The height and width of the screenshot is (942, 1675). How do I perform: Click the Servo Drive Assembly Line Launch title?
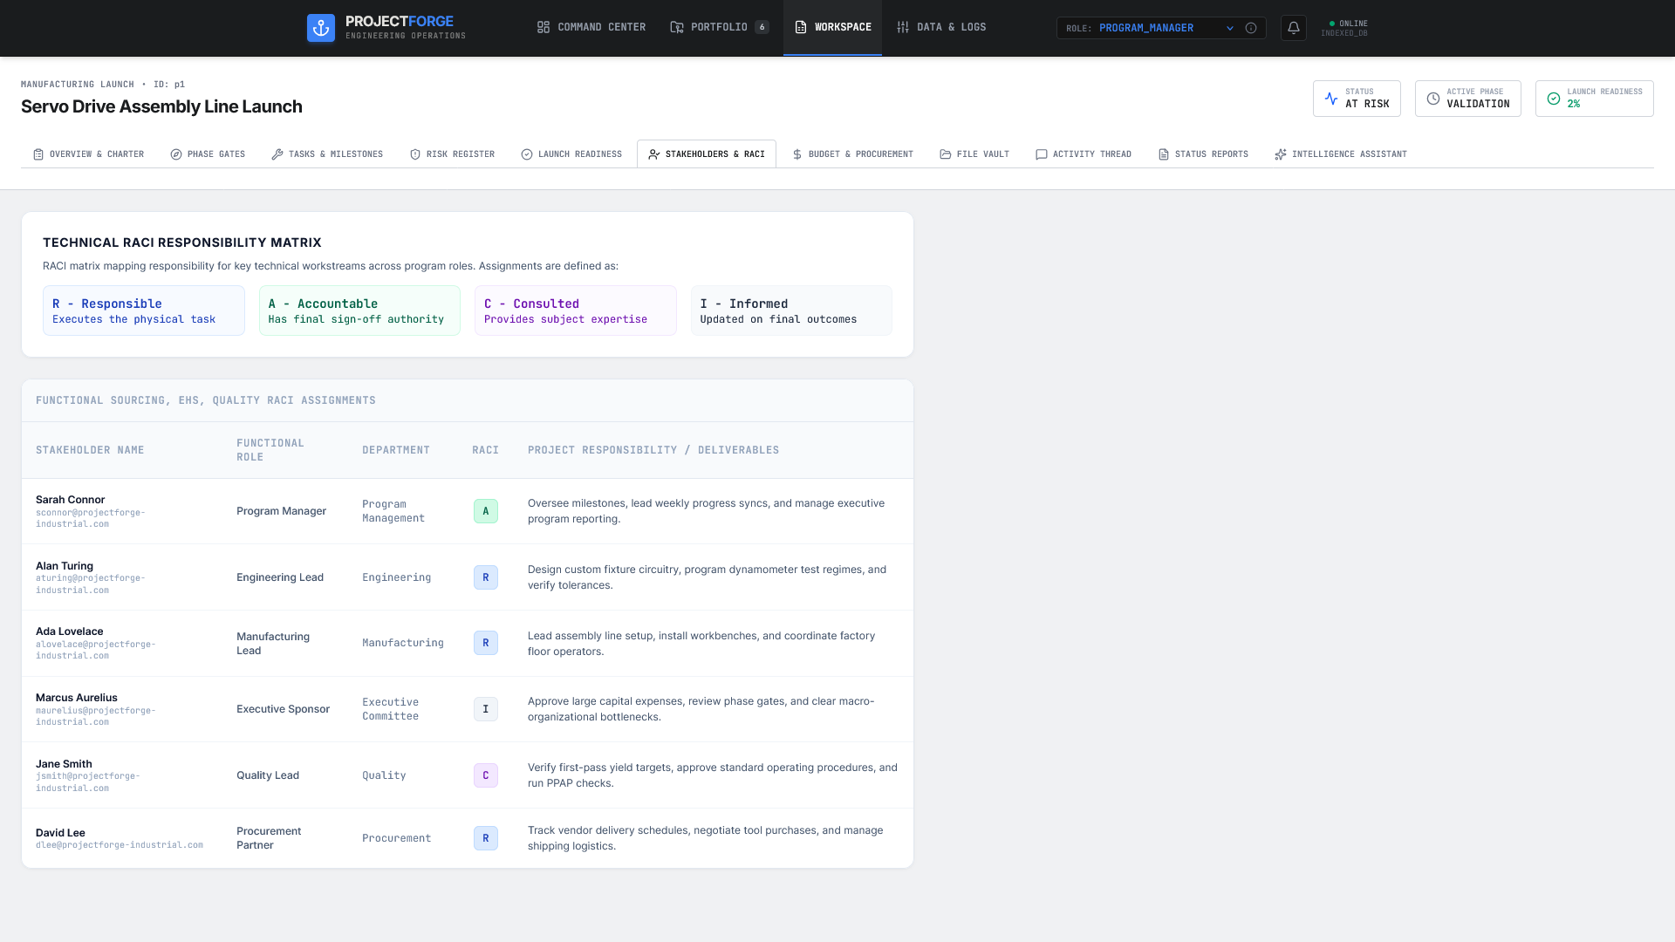pos(161,106)
